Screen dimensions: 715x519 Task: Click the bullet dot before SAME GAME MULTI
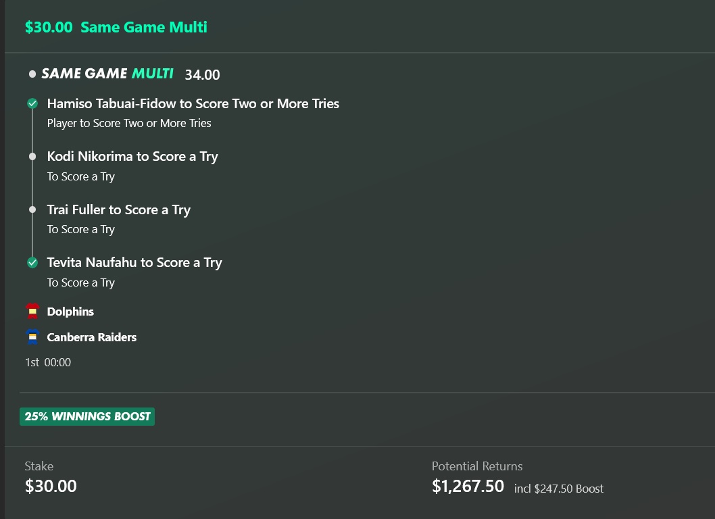tap(32, 74)
